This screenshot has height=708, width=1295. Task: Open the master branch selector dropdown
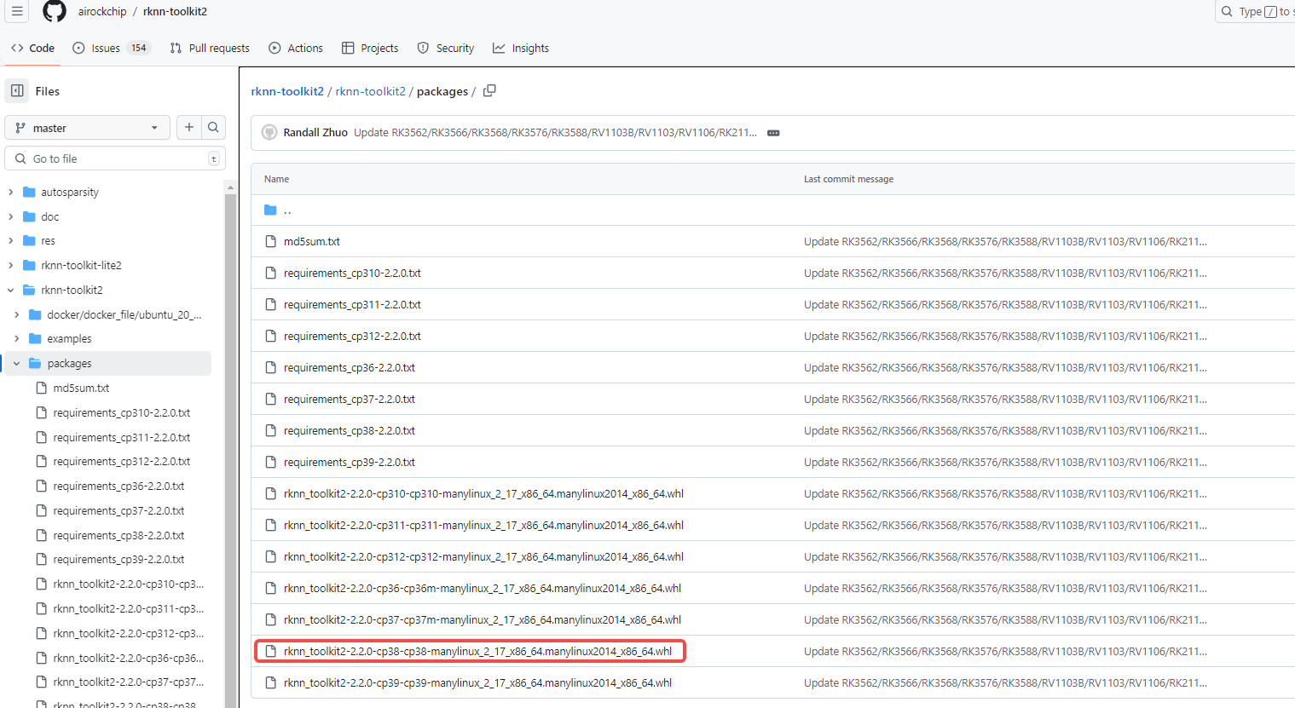point(87,127)
